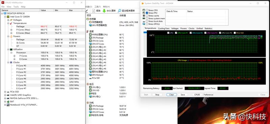Collapse the Processor utilization node
The image size is (270, 124).
coord(11,53)
